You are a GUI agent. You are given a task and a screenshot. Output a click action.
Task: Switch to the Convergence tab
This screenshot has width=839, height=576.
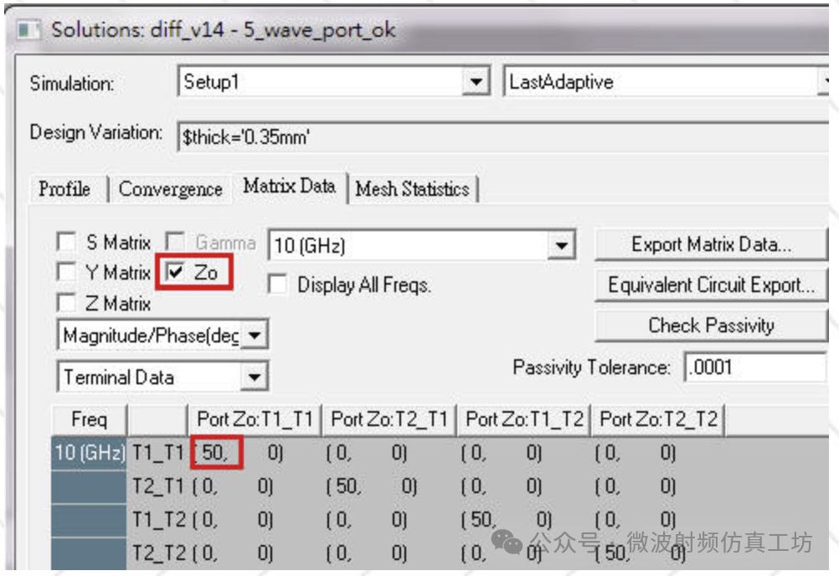click(x=171, y=189)
